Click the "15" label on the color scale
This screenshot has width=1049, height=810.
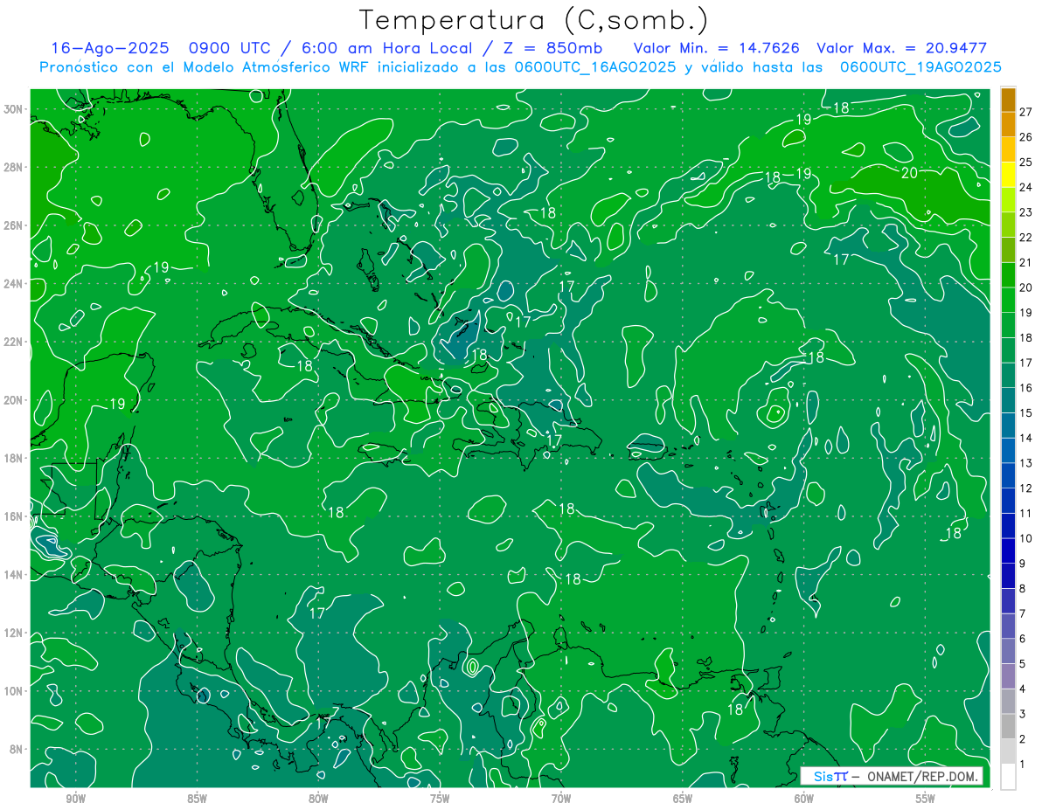[x=1026, y=412]
